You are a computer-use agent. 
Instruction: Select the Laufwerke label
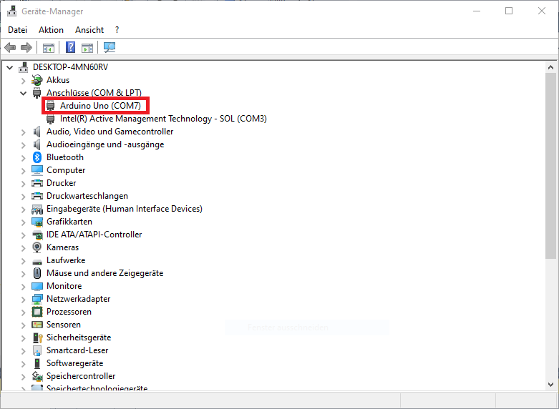click(66, 260)
